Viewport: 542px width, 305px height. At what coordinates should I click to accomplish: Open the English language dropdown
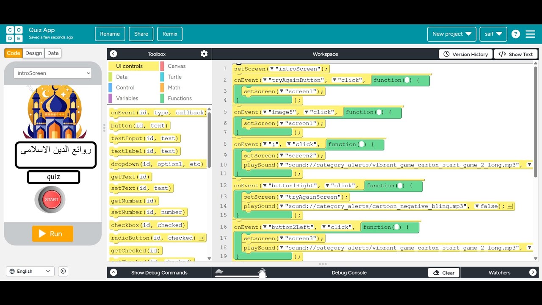pos(30,271)
